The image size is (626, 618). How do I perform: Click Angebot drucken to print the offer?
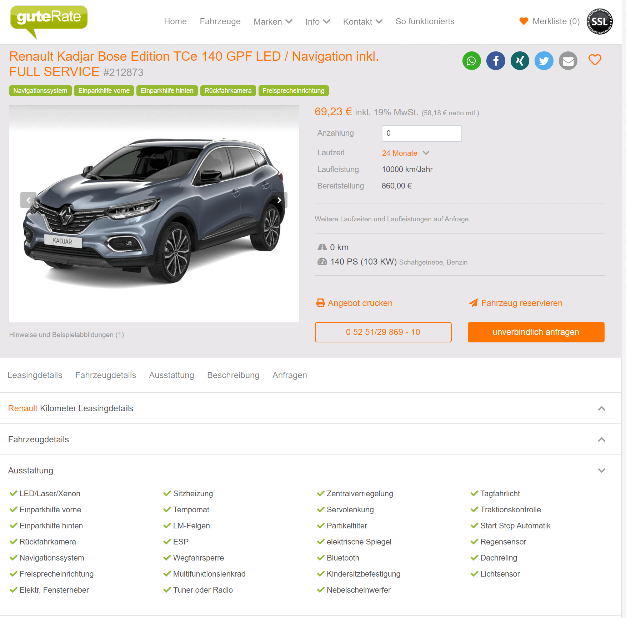[354, 303]
